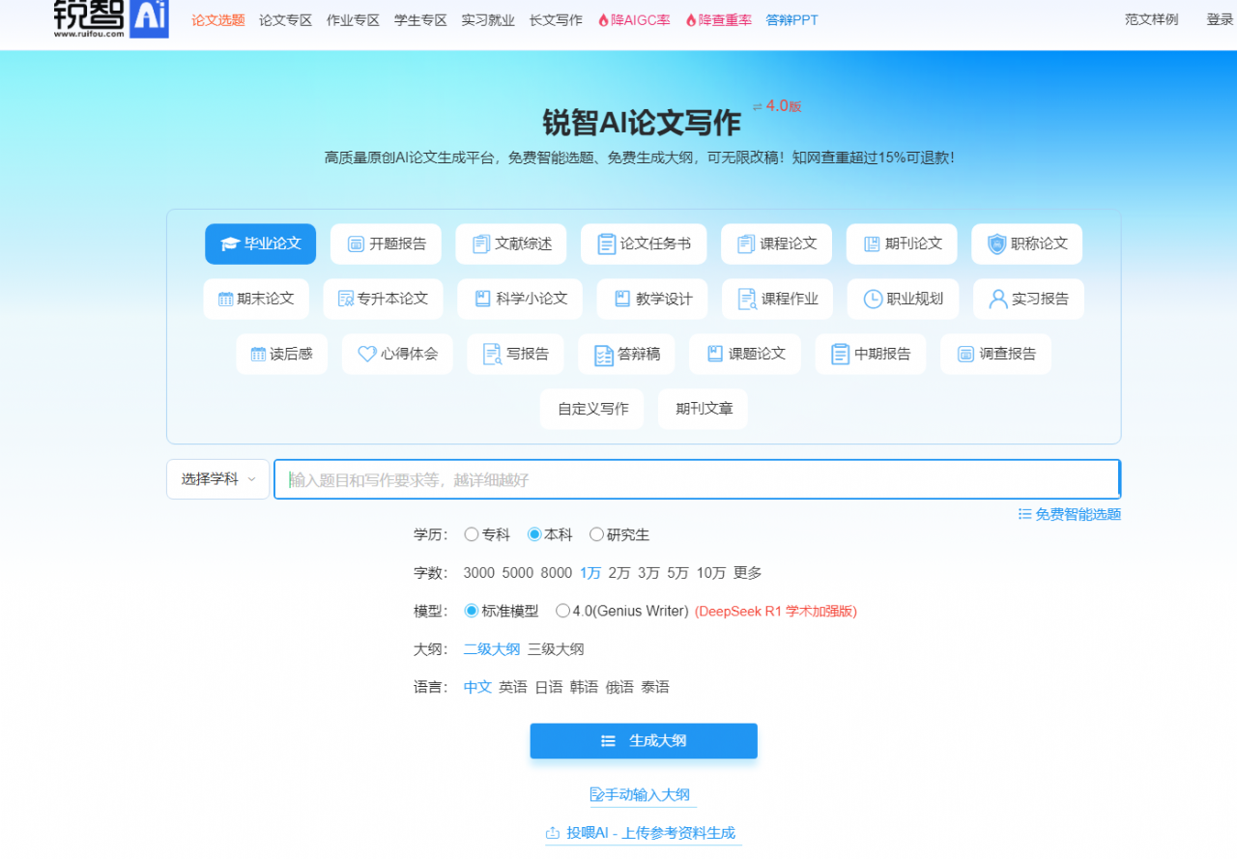The height and width of the screenshot is (859, 1237).
Task: Open the 开题报告 category
Action: 384,243
